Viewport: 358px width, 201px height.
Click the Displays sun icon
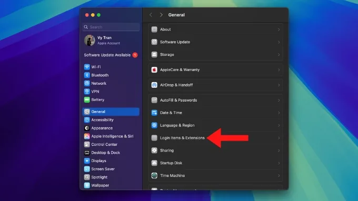pyautogui.click(x=87, y=161)
